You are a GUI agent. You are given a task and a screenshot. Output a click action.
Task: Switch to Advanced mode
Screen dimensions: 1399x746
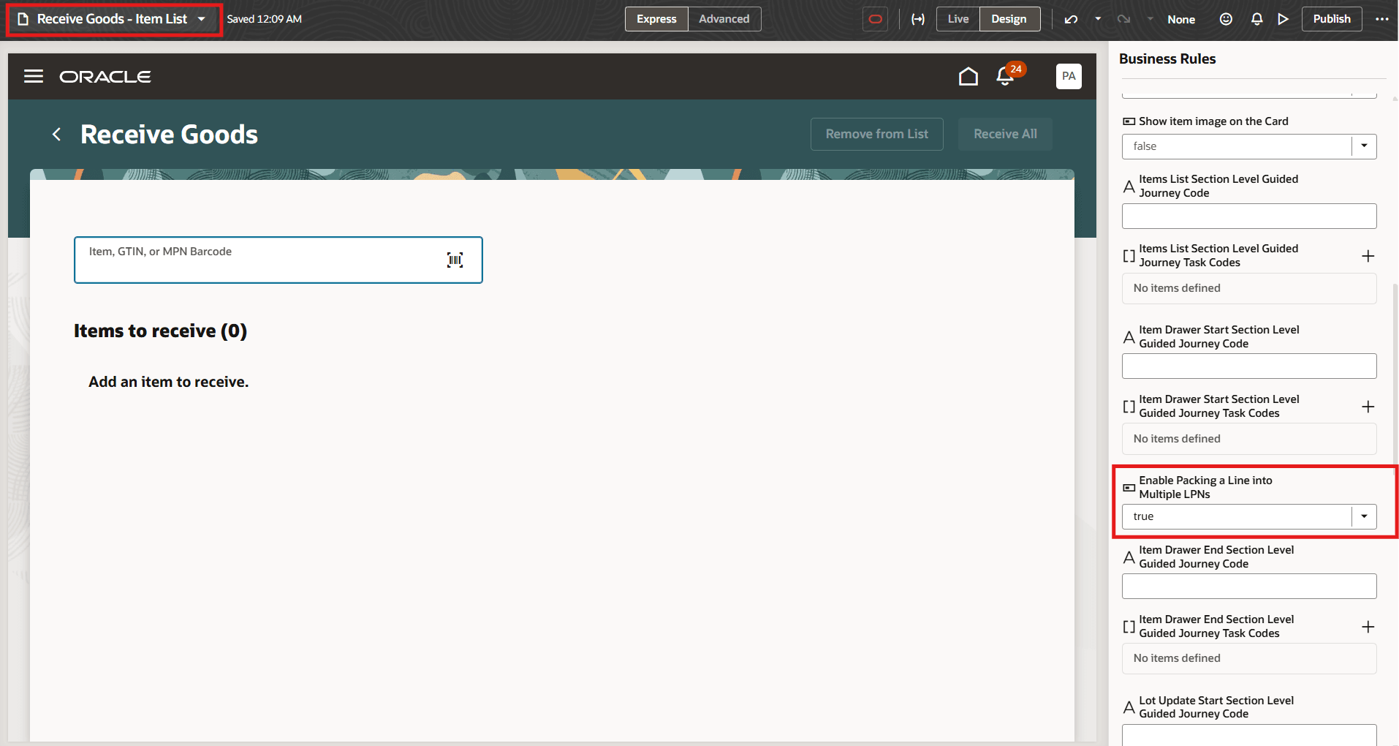[724, 19]
